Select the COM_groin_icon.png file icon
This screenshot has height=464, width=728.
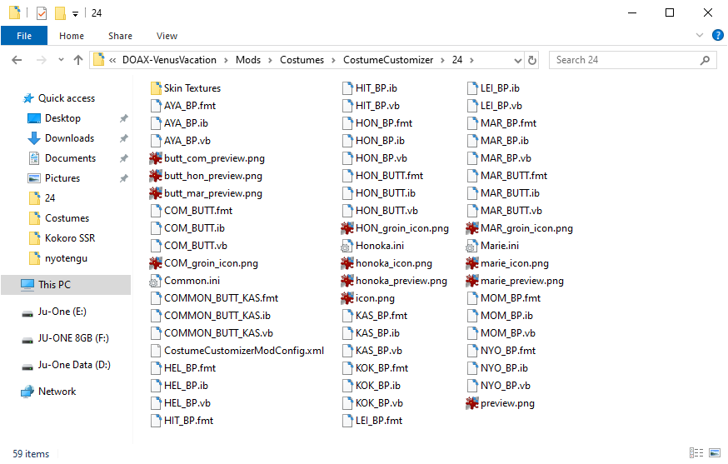click(156, 263)
